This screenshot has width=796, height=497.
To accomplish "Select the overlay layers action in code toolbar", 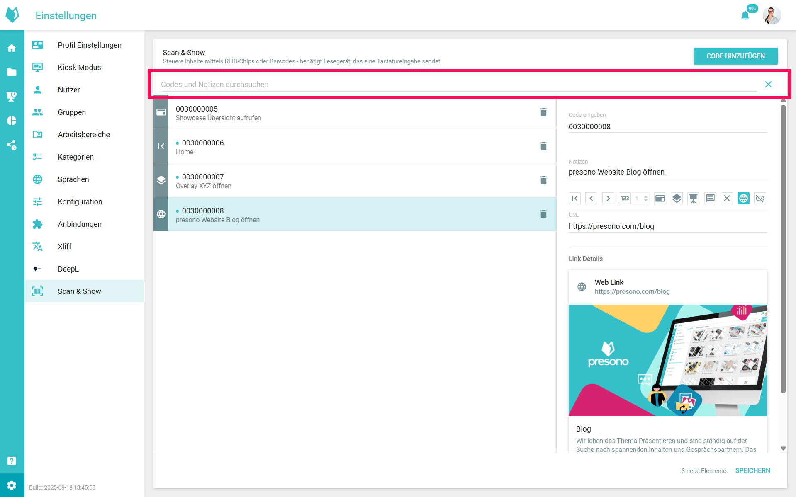I will click(x=677, y=199).
